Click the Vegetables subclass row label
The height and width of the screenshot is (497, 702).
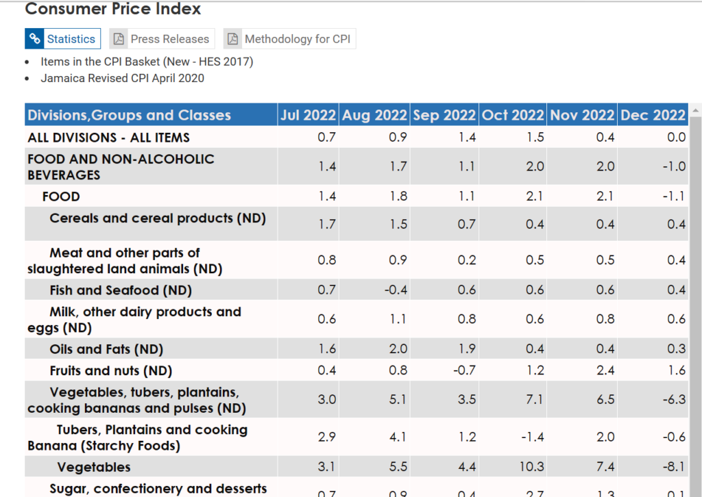coord(94,467)
